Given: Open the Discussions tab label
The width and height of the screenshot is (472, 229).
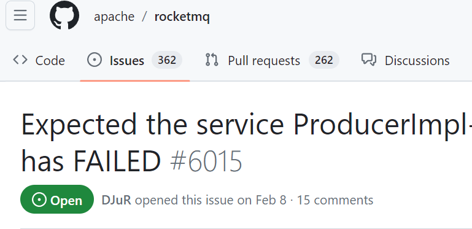Looking at the screenshot, I should [x=417, y=61].
